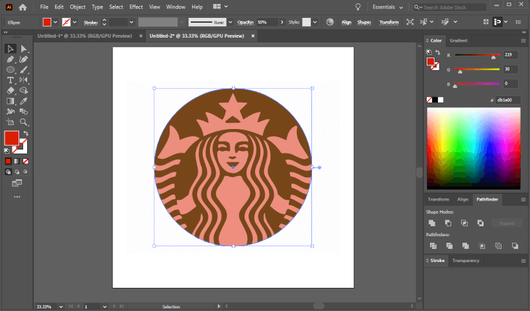Open the Effect menu

pos(136,7)
